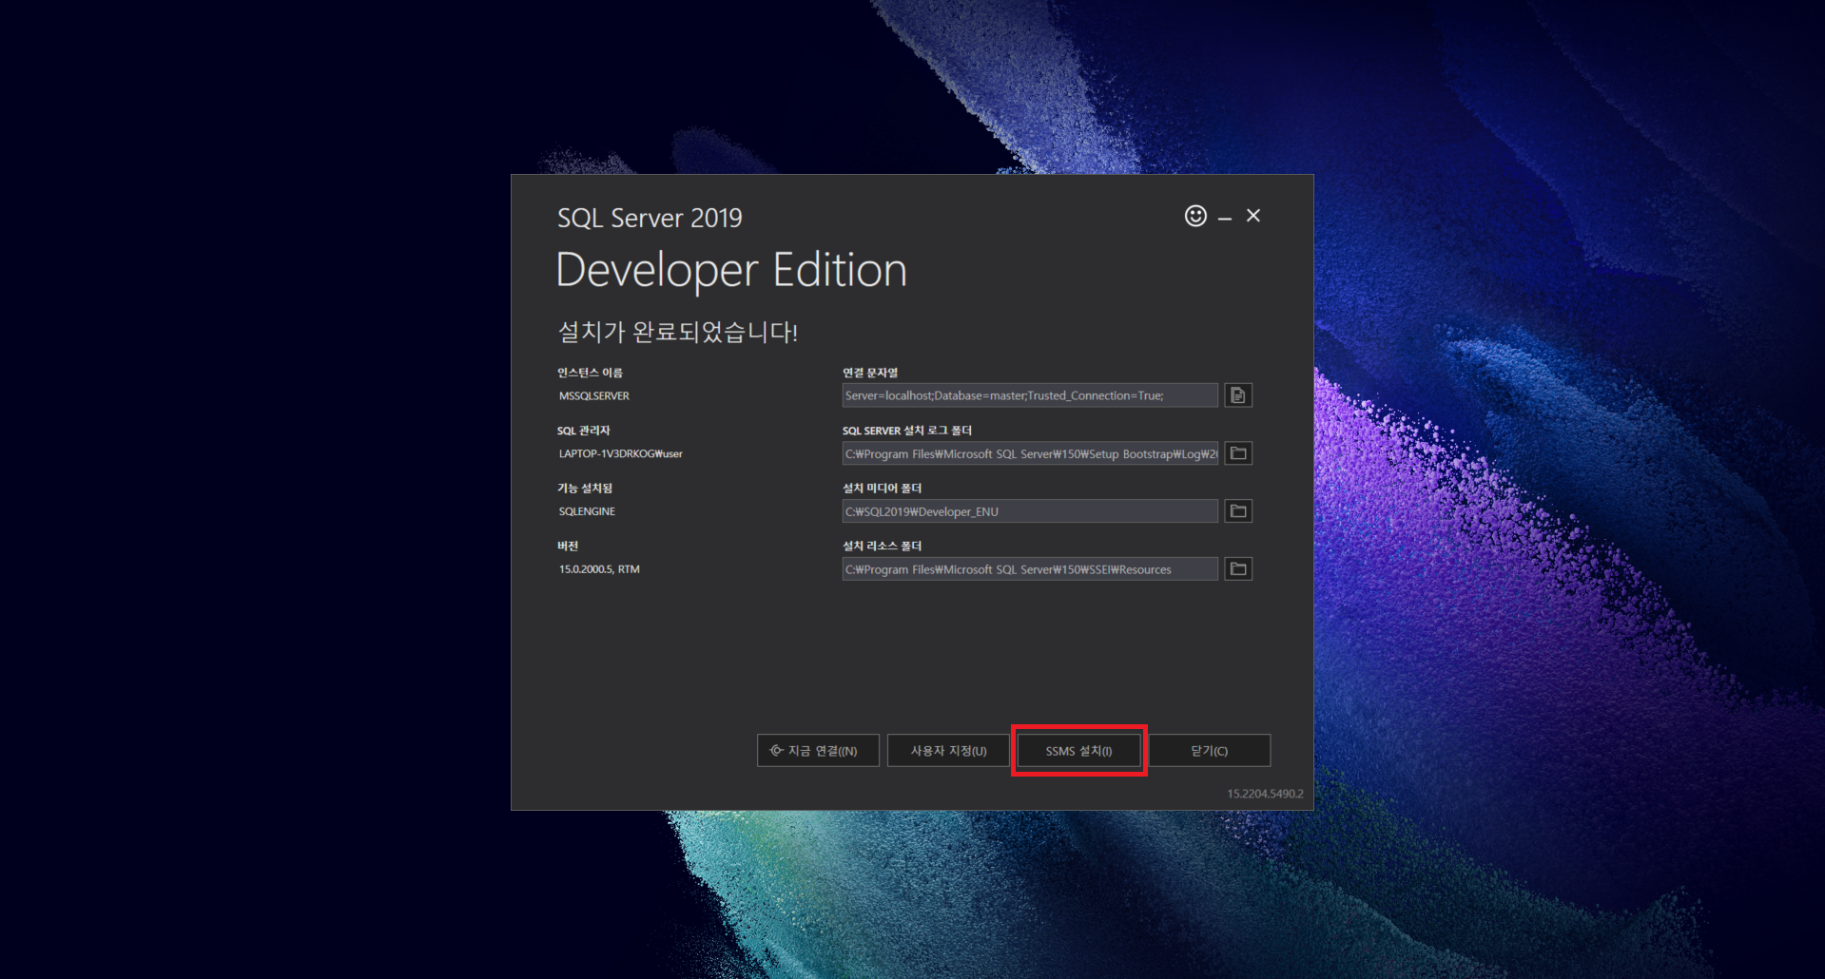Click the feedback smiley face icon
Viewport: 1825px width, 979px height.
coord(1195,216)
